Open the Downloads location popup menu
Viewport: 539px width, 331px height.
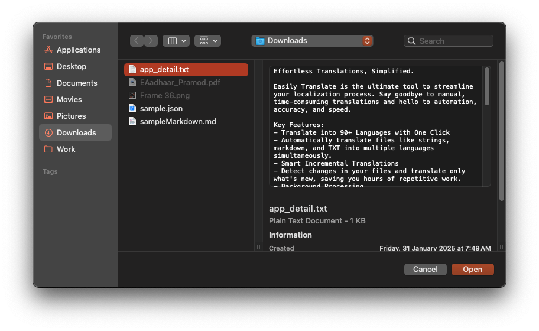point(312,41)
